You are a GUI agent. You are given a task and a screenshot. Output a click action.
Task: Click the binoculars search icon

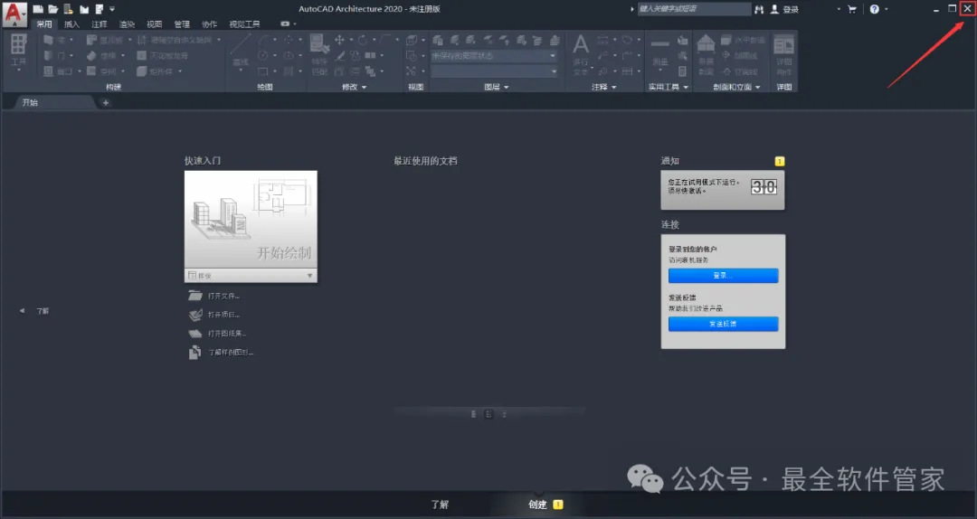pyautogui.click(x=759, y=9)
